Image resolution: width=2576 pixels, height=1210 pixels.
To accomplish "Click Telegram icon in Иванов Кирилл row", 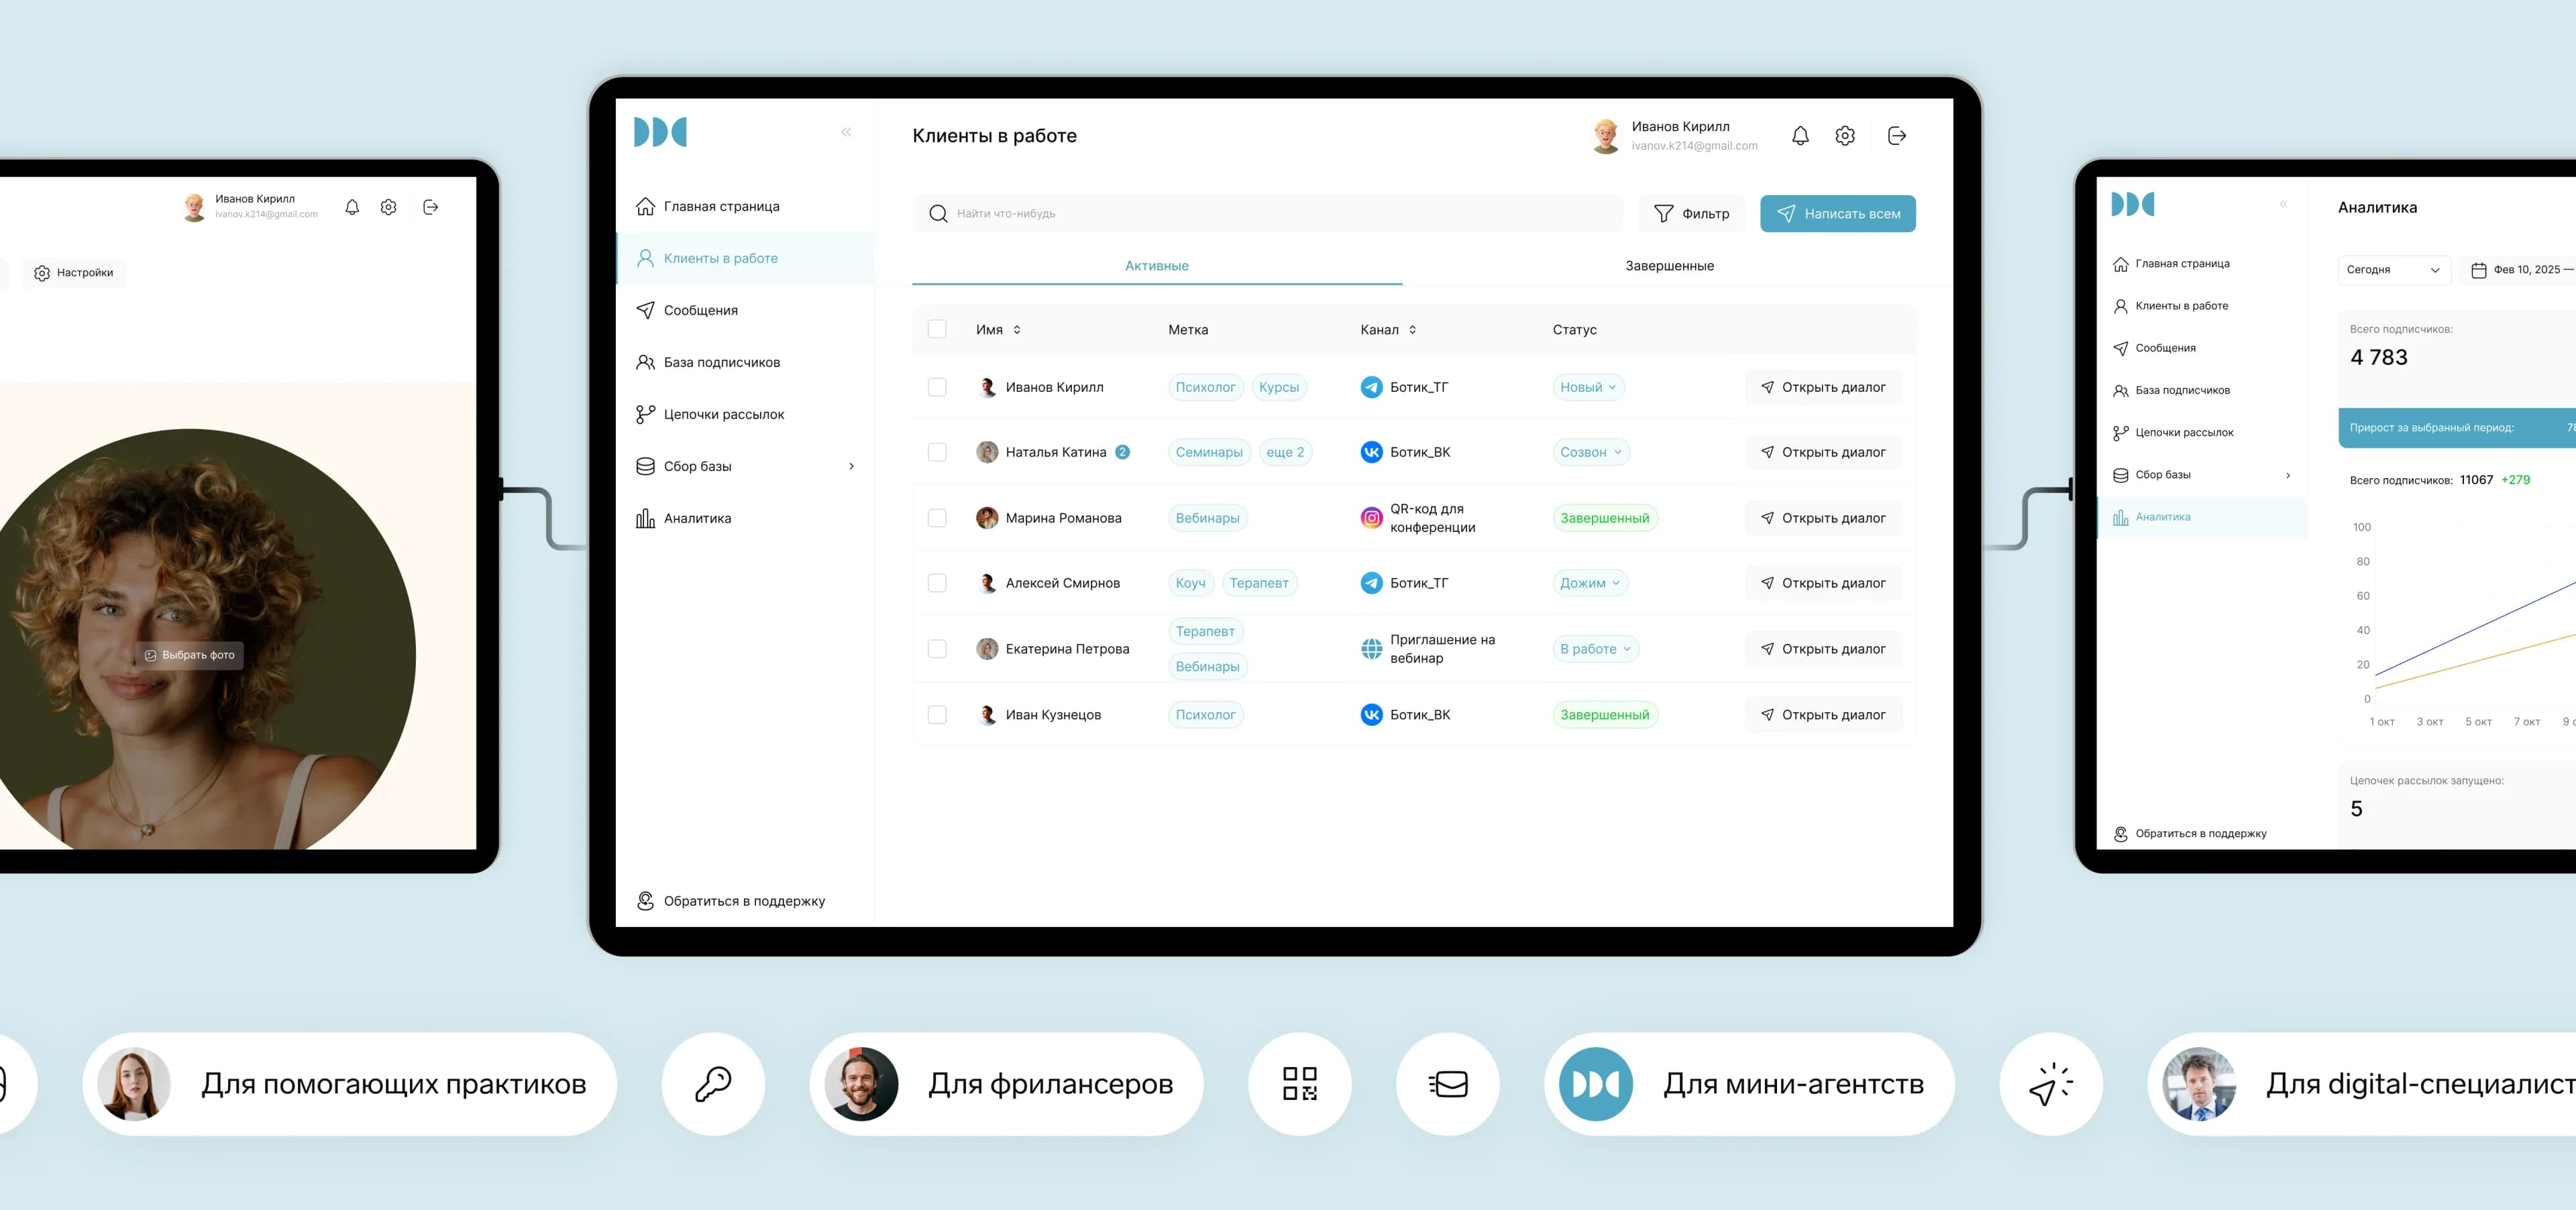I will [x=1371, y=387].
